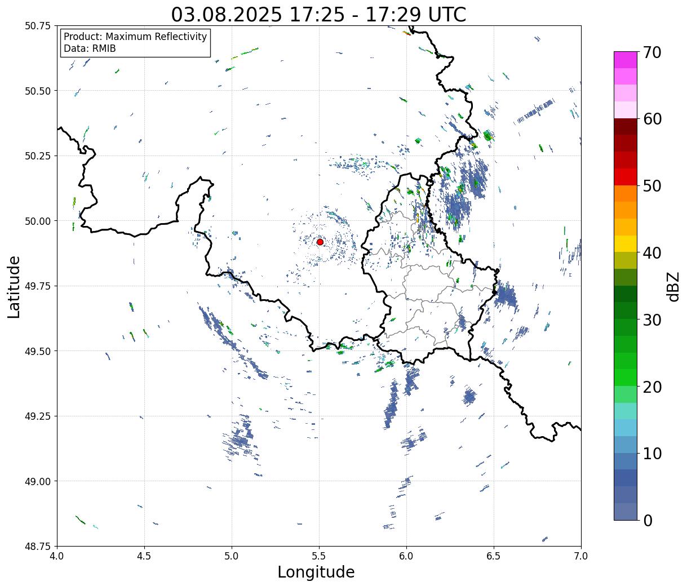The width and height of the screenshot is (687, 586).
Task: Click the 'Longitude' axis label
Action: (316, 572)
